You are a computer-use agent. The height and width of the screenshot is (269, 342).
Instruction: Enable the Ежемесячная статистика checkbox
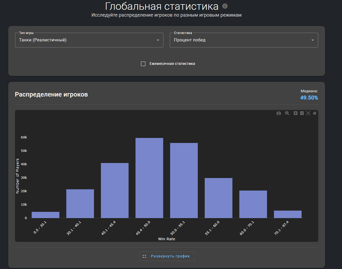click(x=143, y=64)
